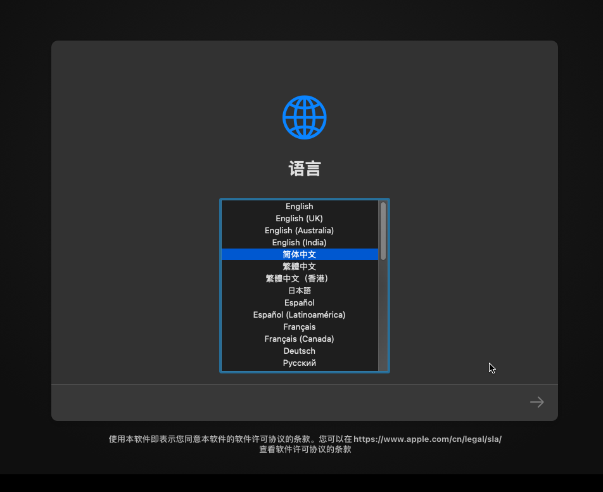The height and width of the screenshot is (492, 603).
Task: Pick English (India) from the list
Action: pyautogui.click(x=300, y=243)
